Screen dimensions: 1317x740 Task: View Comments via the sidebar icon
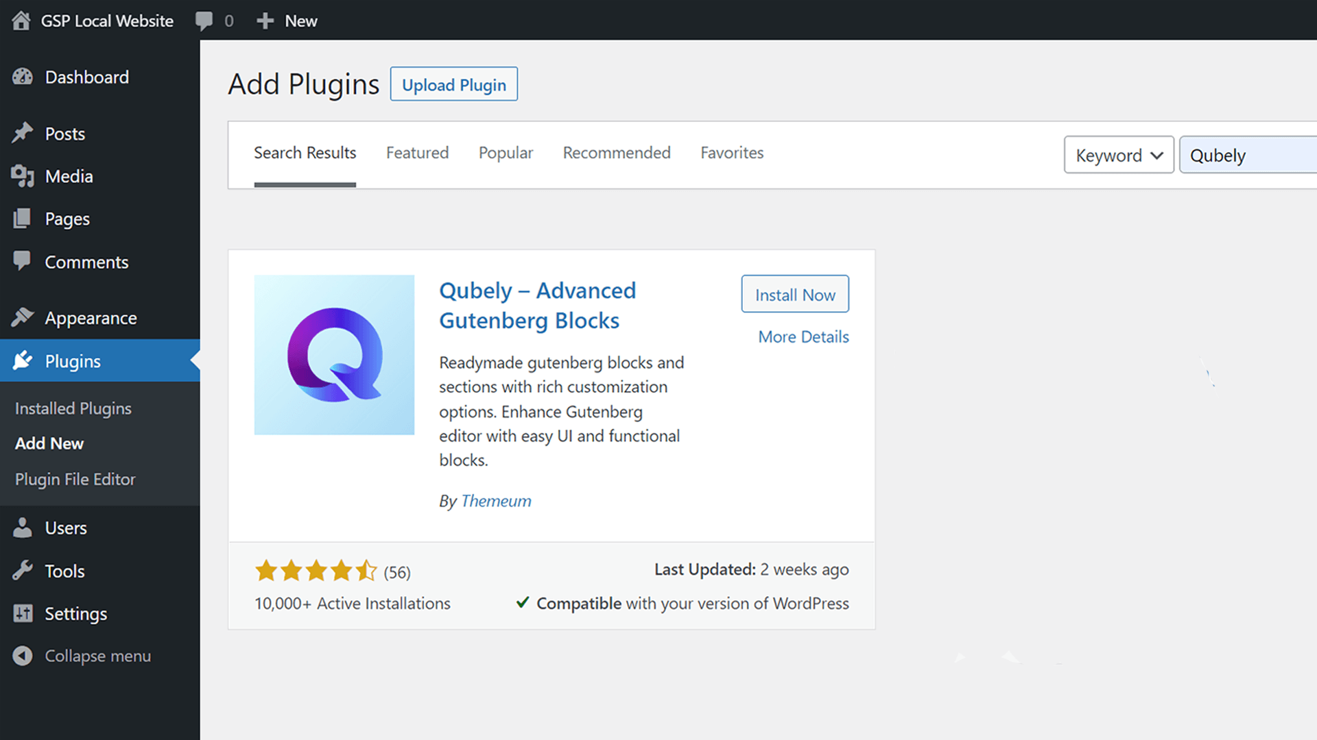click(x=86, y=261)
